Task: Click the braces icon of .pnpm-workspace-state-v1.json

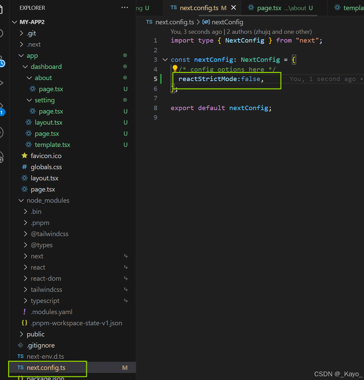Action: pyautogui.click(x=24, y=323)
